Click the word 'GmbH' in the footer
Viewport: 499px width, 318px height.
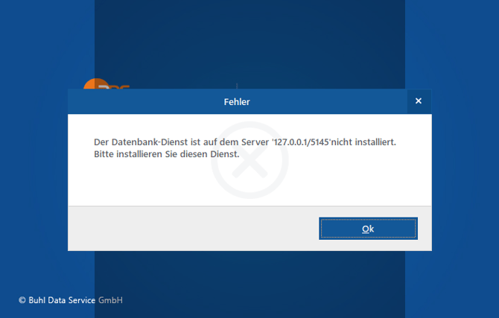coord(110,300)
